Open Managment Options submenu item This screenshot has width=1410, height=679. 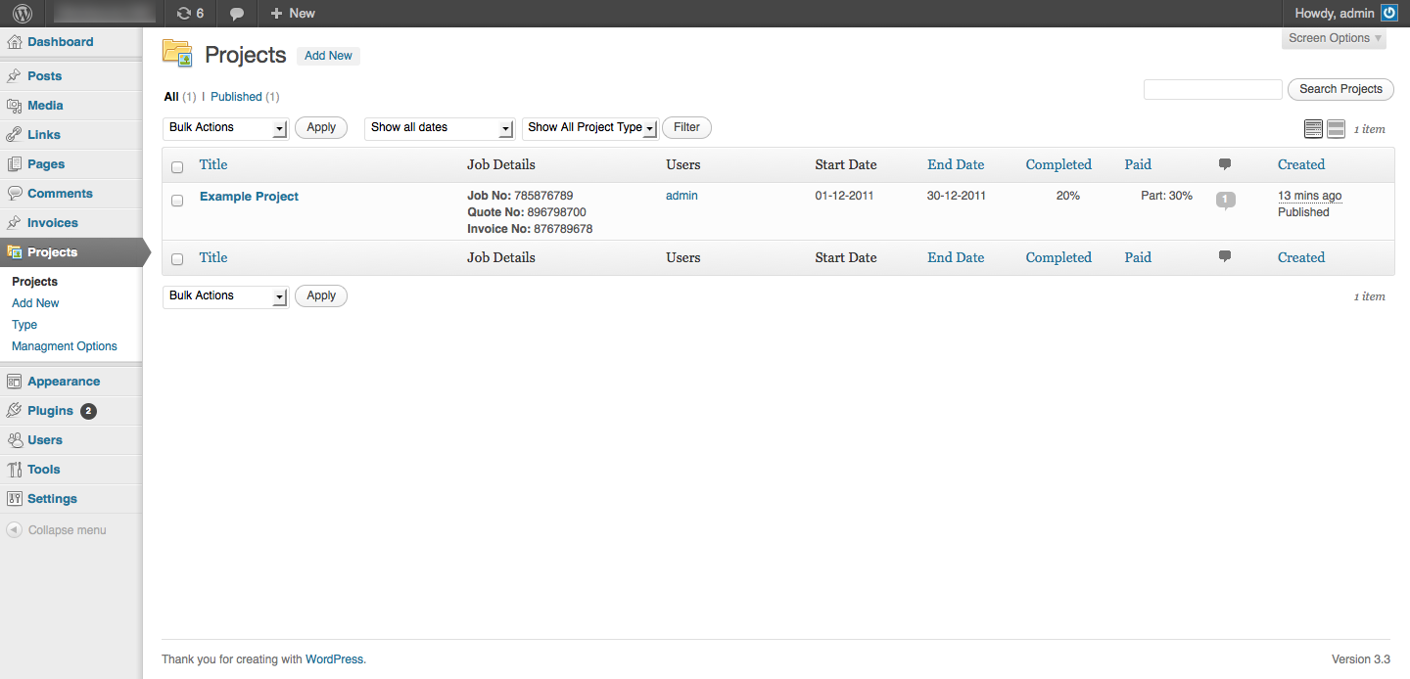[x=65, y=346]
